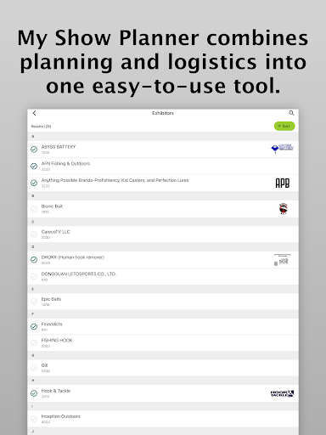Mark Inception Outdoors with its circle
The width and height of the screenshot is (326, 435).
pos(34,419)
